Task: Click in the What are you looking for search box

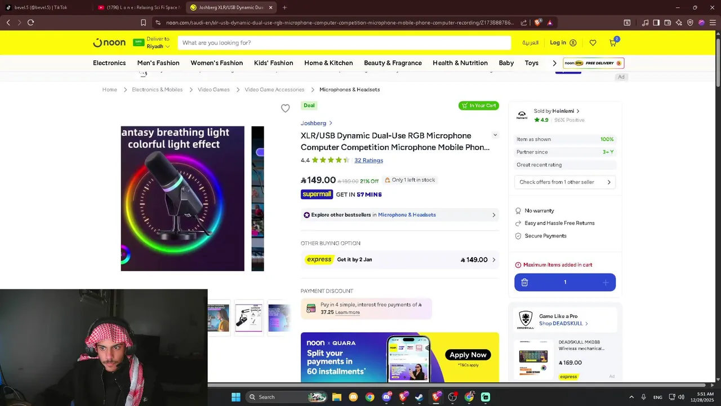Action: [344, 43]
